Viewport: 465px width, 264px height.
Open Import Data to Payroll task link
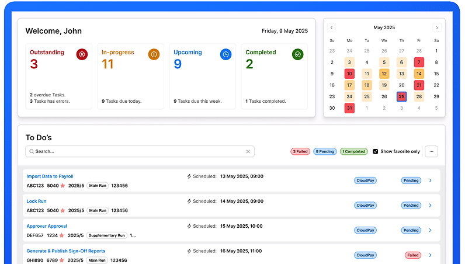pyautogui.click(x=50, y=176)
